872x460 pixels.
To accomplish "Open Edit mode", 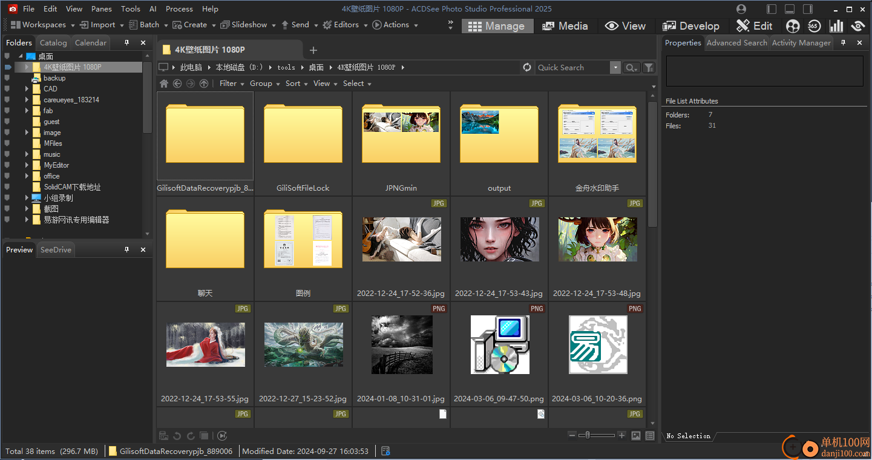I will click(755, 26).
